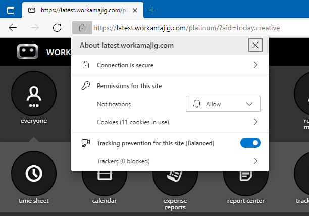Close the About latest.workamajig.com popup
The width and height of the screenshot is (309, 216).
tap(255, 45)
